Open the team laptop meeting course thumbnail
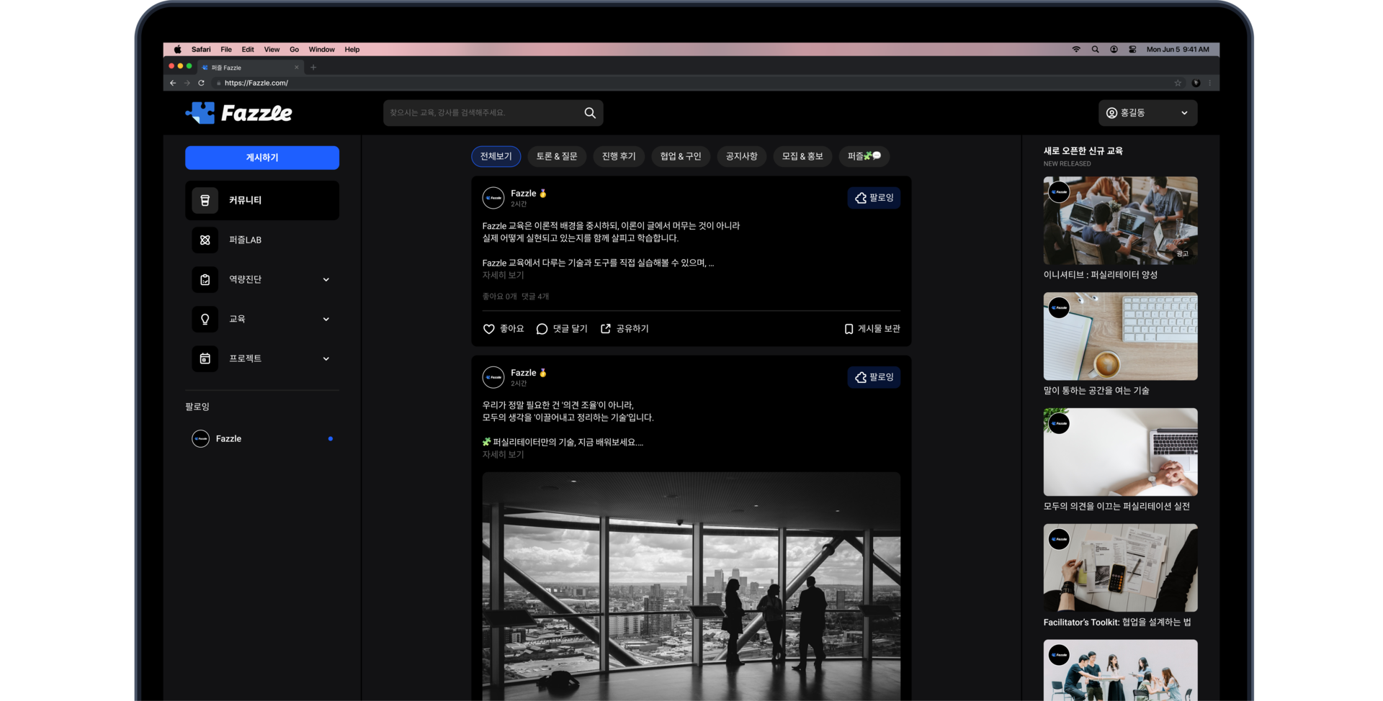This screenshot has height=701, width=1383. coord(1120,220)
